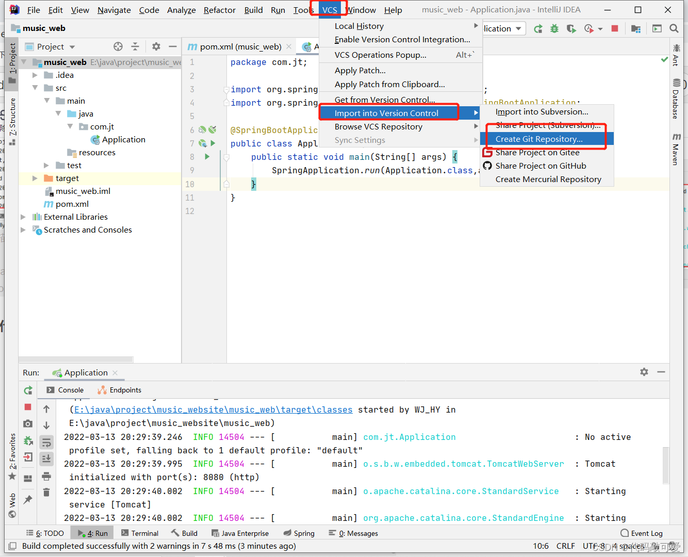
Task: Open the Ant tool window
Action: coord(676,55)
